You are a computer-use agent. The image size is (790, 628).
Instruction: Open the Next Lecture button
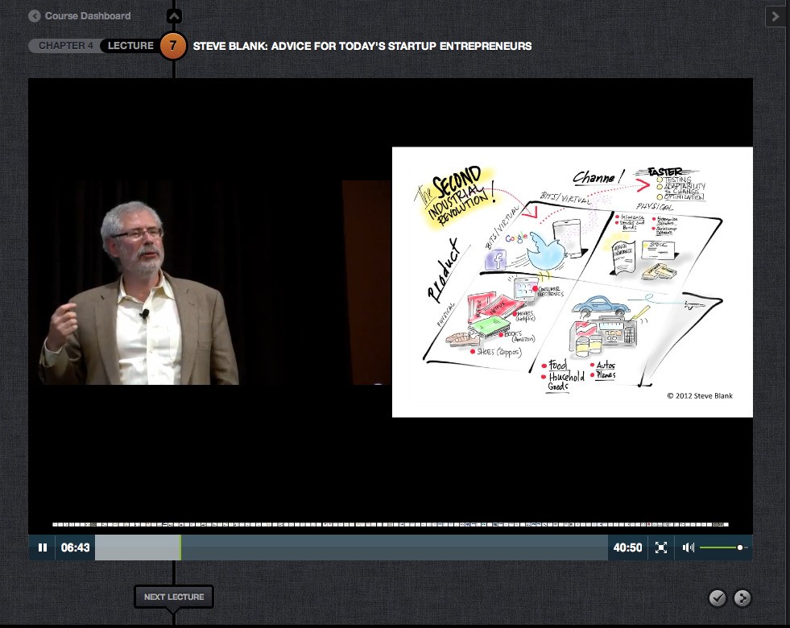(x=174, y=597)
